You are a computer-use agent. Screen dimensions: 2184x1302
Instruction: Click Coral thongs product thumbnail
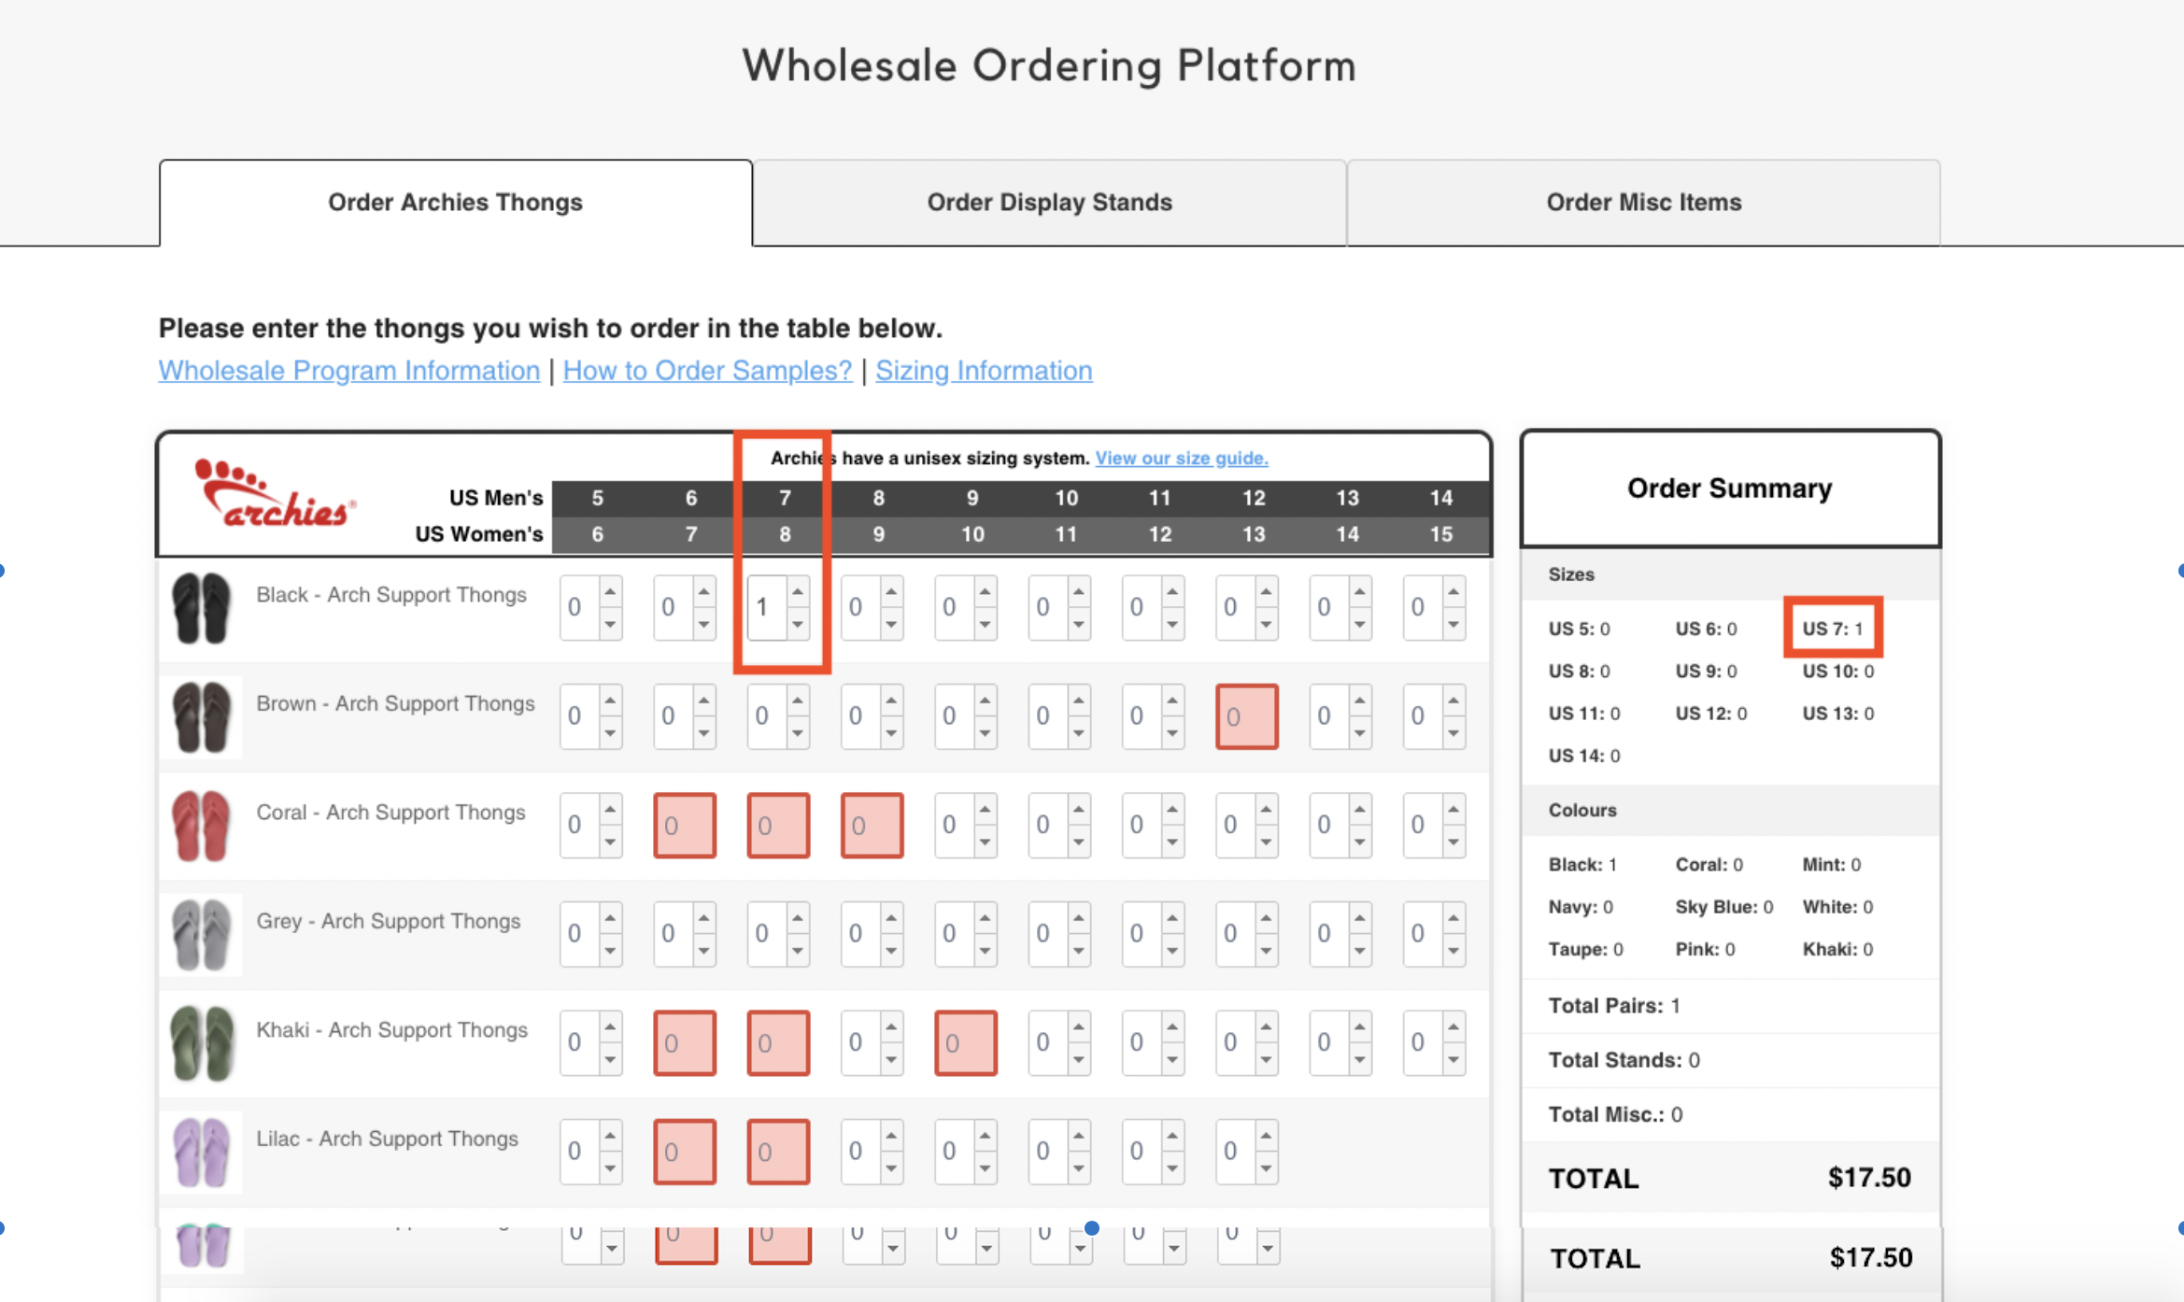point(201,826)
